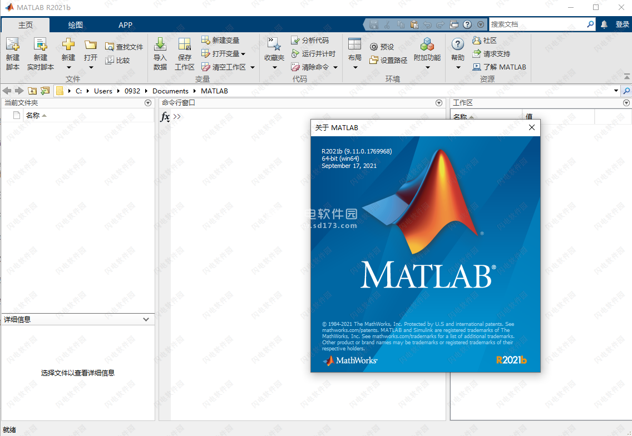Screen dimensions: 632x436
Task: Click 查找文件 find files
Action: click(x=124, y=47)
